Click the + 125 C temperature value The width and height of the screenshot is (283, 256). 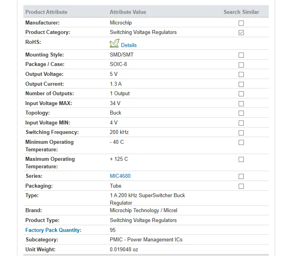[x=119, y=159]
